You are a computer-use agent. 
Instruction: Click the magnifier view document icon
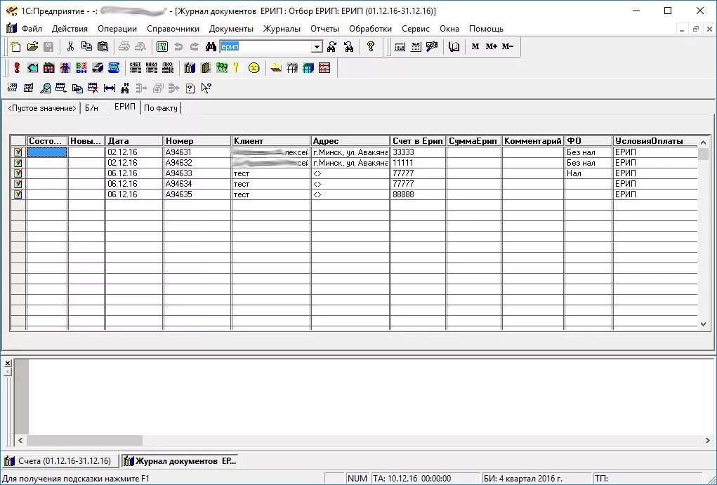click(x=45, y=88)
